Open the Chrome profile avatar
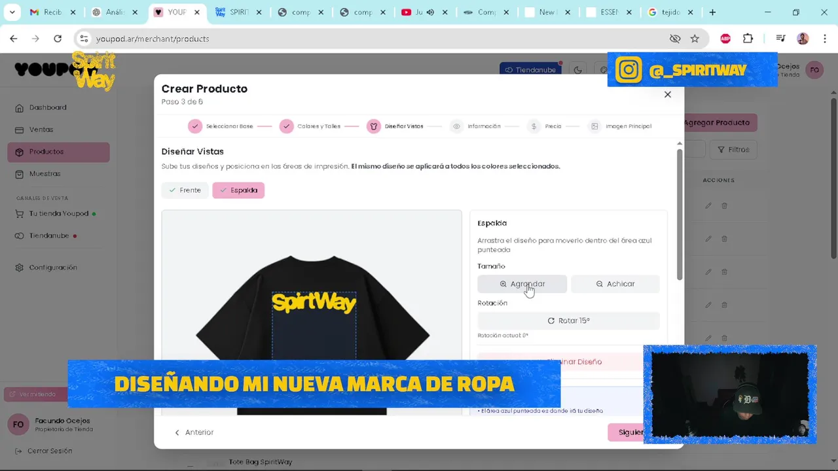This screenshot has width=838, height=471. (x=803, y=39)
